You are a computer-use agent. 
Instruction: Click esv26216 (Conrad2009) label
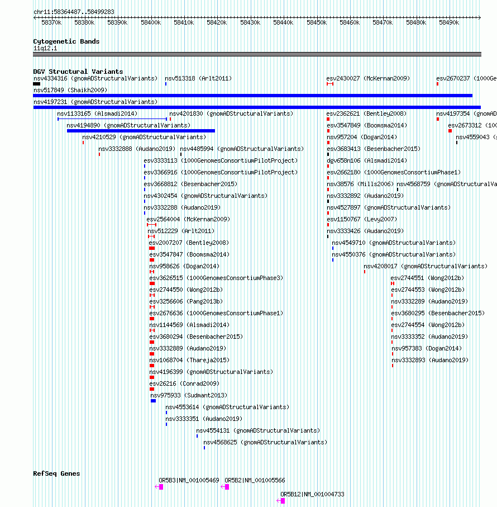pos(184,384)
